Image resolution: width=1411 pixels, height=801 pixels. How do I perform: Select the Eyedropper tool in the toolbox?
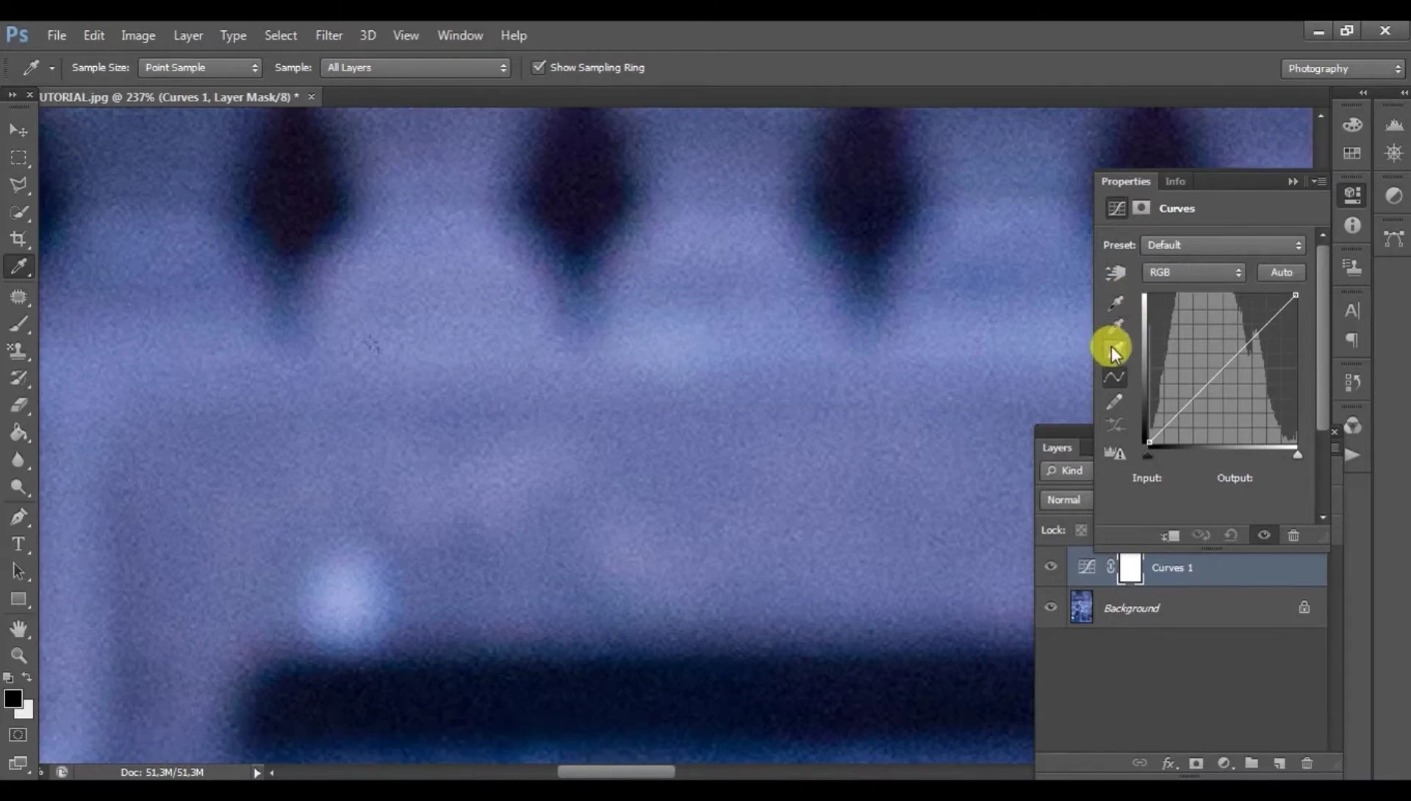click(x=18, y=267)
